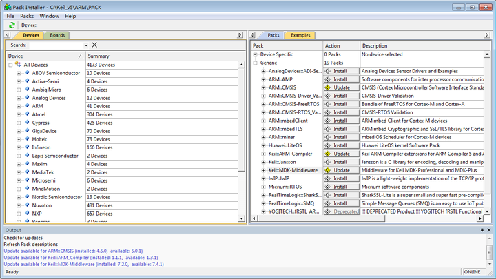The width and height of the screenshot is (496, 279).
Task: Expand the MindMotion vendor node
Action: 19,189
